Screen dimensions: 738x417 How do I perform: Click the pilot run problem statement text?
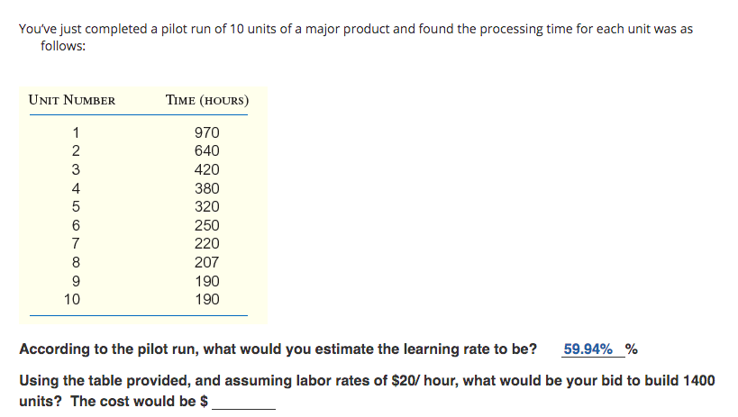click(x=356, y=37)
